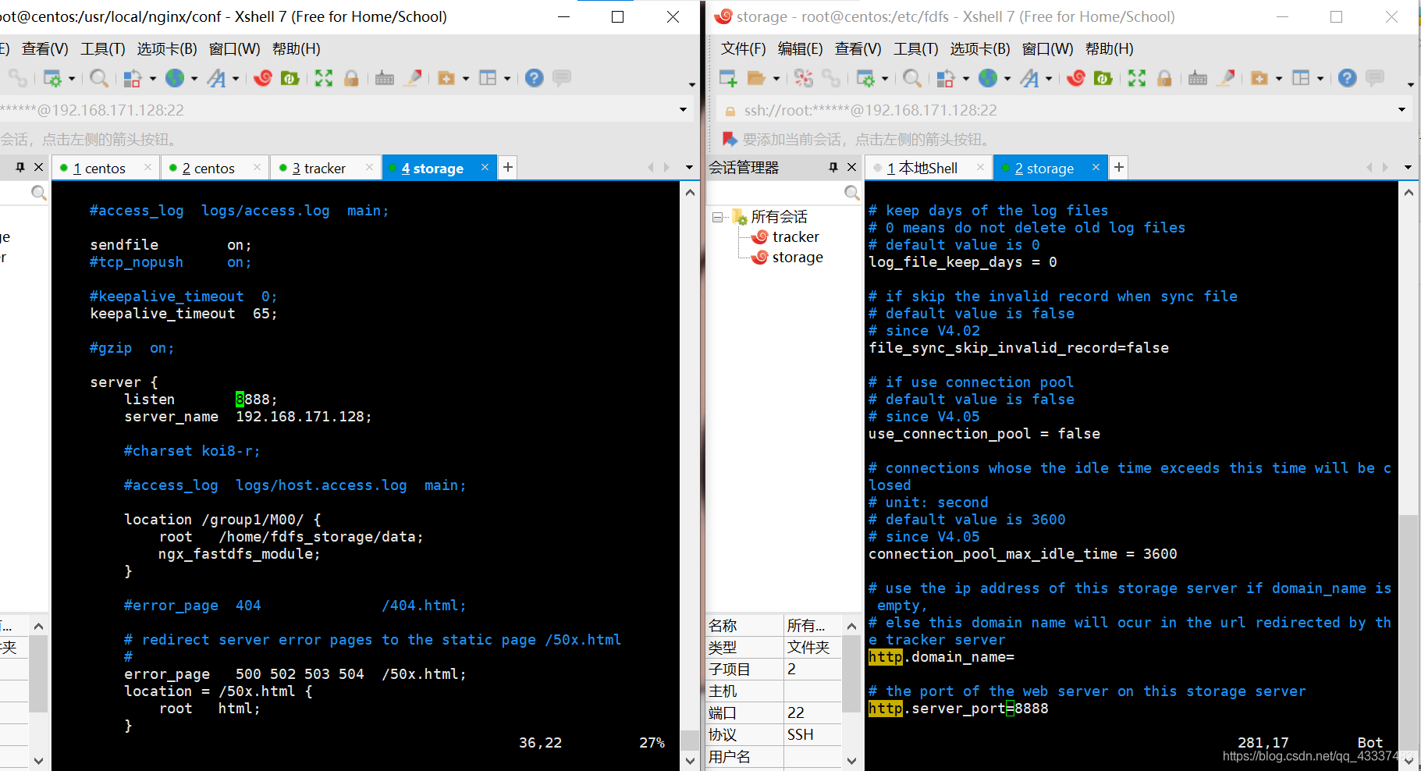Open the 编辑(E) menu in the storage window

tap(800, 49)
